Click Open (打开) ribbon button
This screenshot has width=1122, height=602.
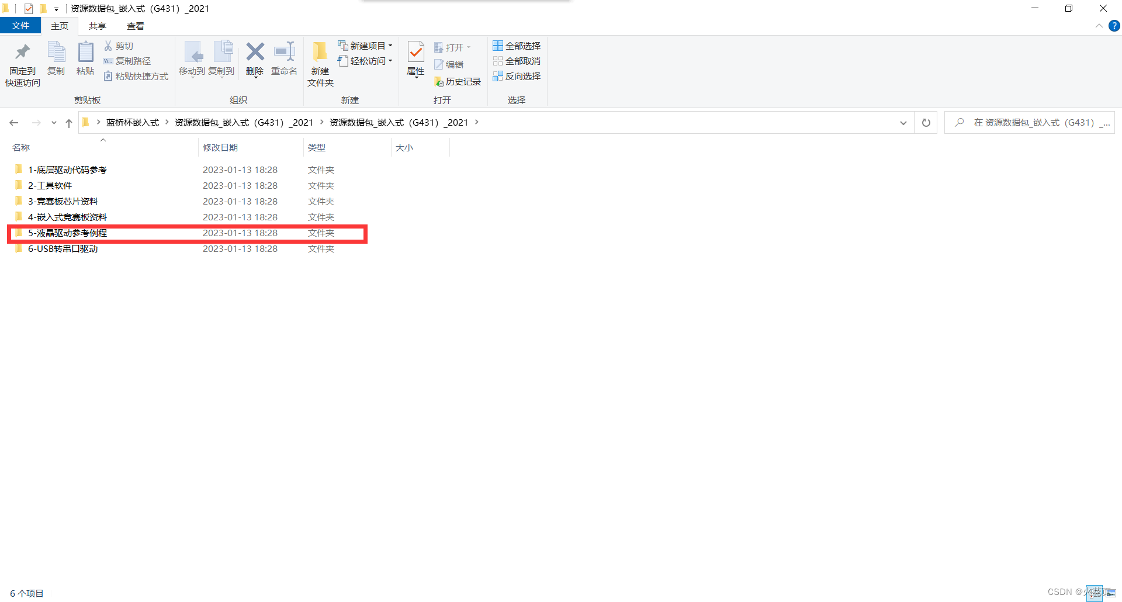452,47
